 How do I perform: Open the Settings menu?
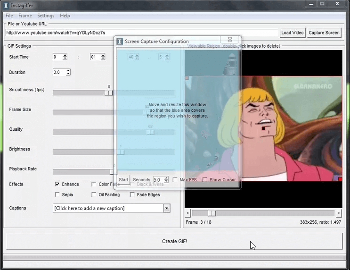(46, 16)
